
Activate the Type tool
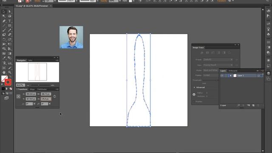coord(9,21)
